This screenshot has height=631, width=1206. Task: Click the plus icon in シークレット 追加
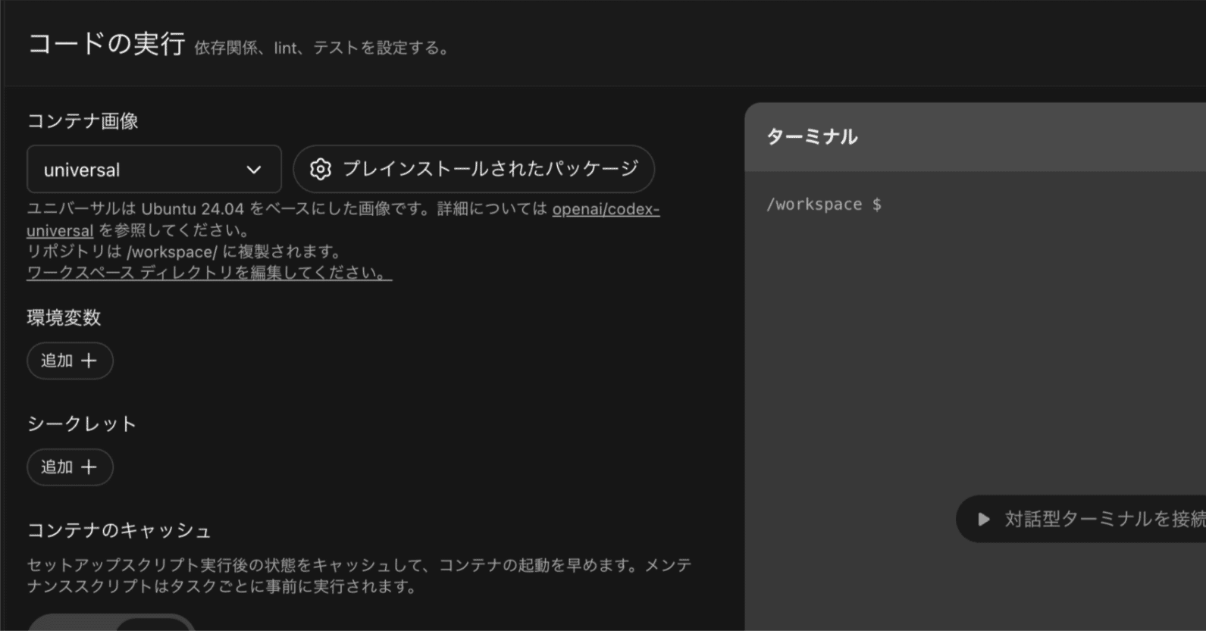pyautogui.click(x=89, y=467)
